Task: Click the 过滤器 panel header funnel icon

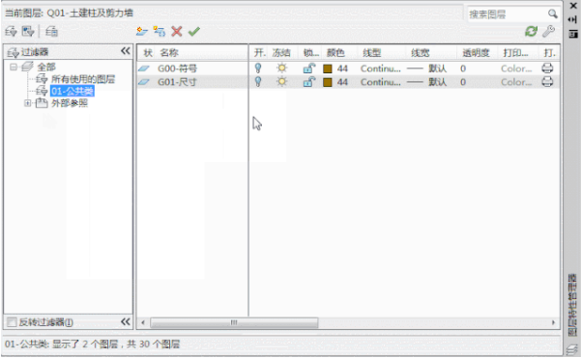Action: (x=13, y=52)
